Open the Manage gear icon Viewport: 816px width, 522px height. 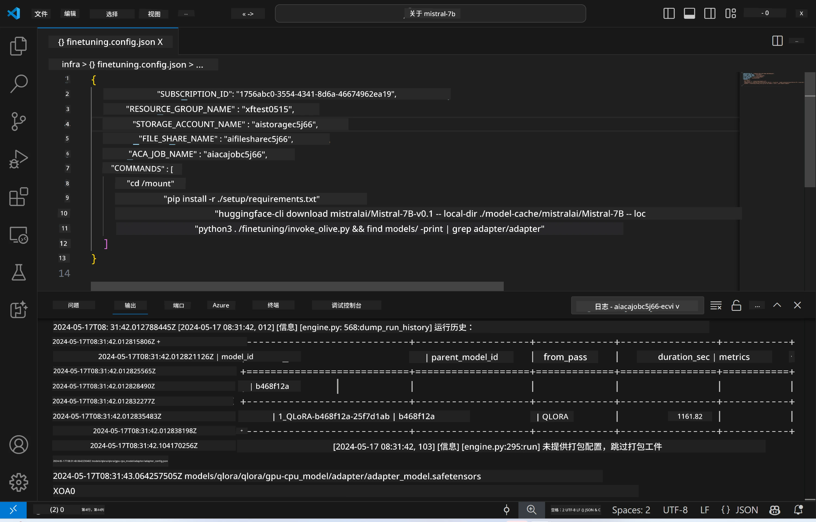tap(18, 482)
